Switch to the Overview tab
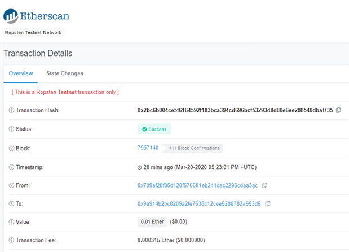Image resolution: width=349 pixels, height=252 pixels. 21,73
